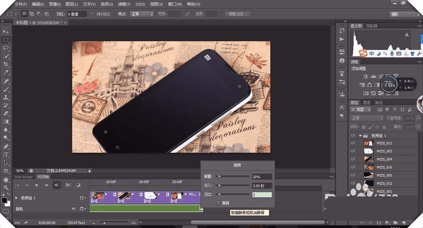423x228 pixels.
Task: Select the Crop tool
Action: pyautogui.click(x=6, y=64)
